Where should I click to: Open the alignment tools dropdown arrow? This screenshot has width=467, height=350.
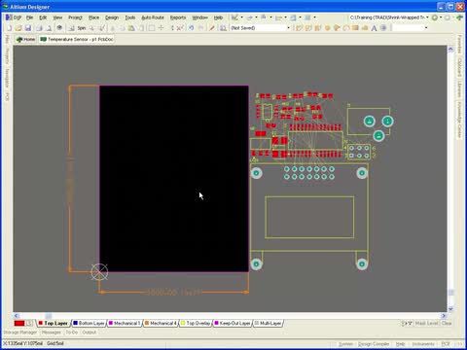[256, 17]
